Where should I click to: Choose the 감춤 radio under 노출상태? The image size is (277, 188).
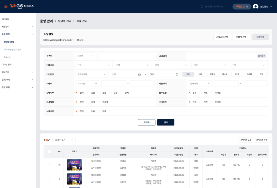tap(99, 111)
